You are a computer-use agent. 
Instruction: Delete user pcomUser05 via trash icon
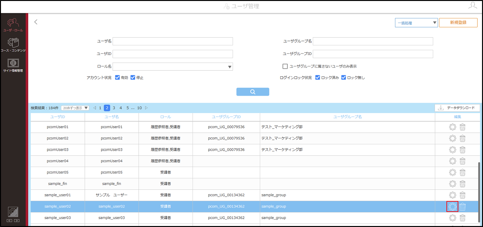462,172
